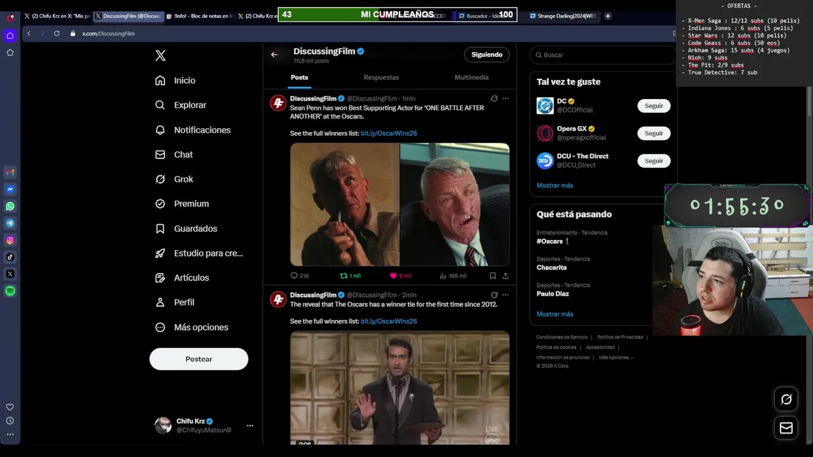Open Grok icon on Sean Penn post

click(x=494, y=98)
